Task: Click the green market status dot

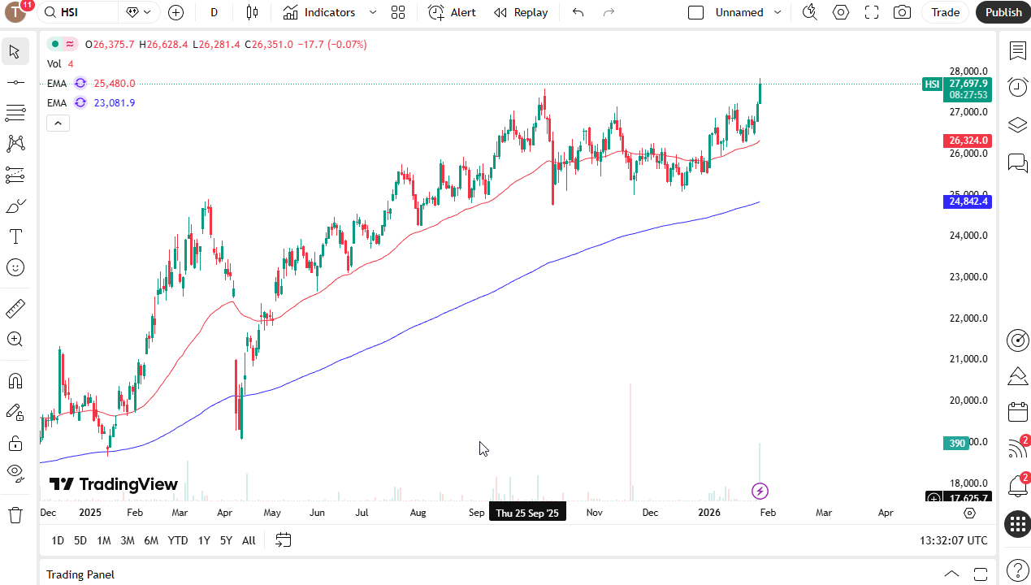Action: (54, 45)
